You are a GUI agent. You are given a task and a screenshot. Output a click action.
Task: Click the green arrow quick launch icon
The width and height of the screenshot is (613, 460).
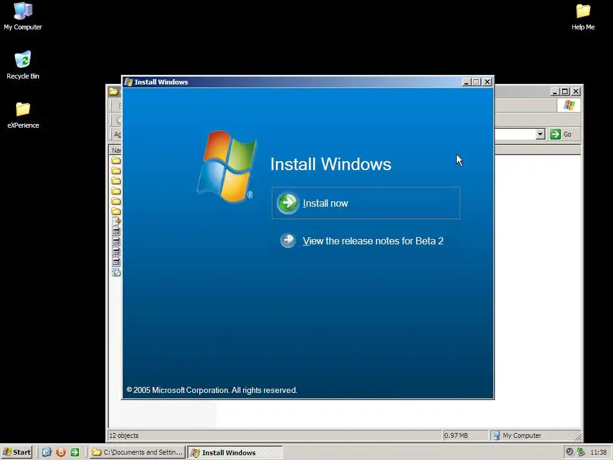coord(75,452)
